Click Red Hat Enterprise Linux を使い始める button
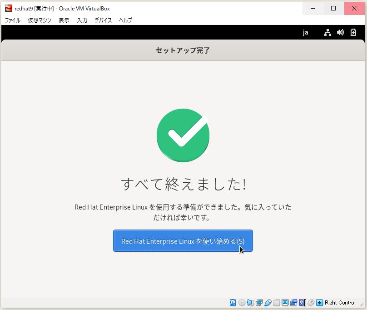This screenshot has height=310, width=367. pyautogui.click(x=183, y=240)
